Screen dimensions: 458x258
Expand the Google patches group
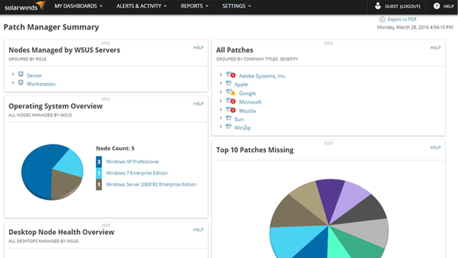(x=221, y=92)
